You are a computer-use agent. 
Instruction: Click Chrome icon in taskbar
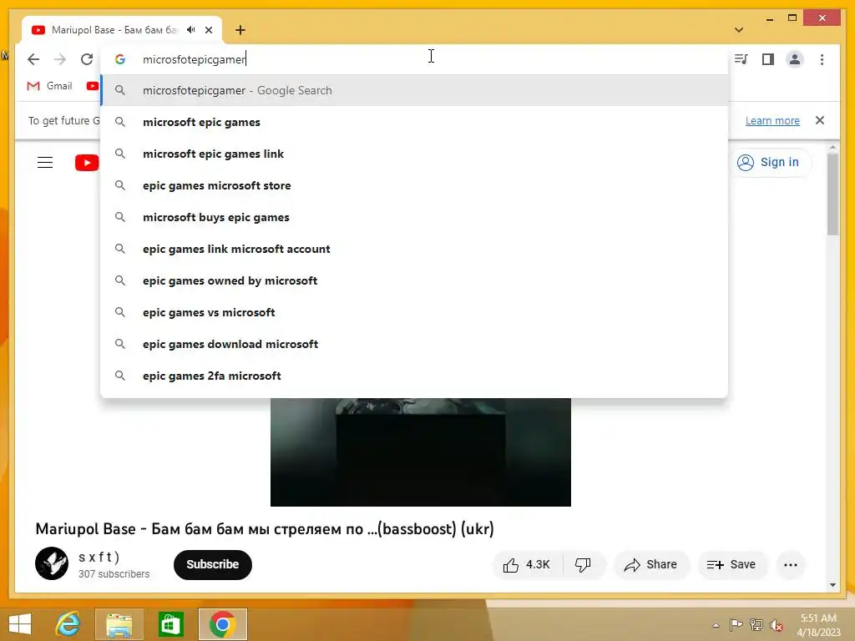click(x=222, y=624)
